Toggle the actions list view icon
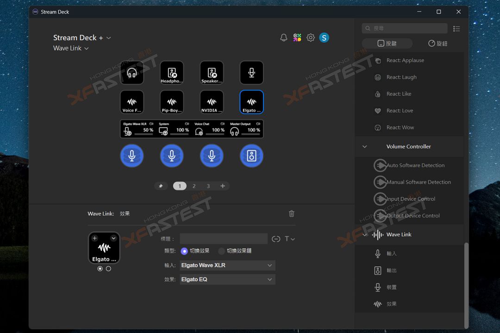The width and height of the screenshot is (500, 333). 456,29
